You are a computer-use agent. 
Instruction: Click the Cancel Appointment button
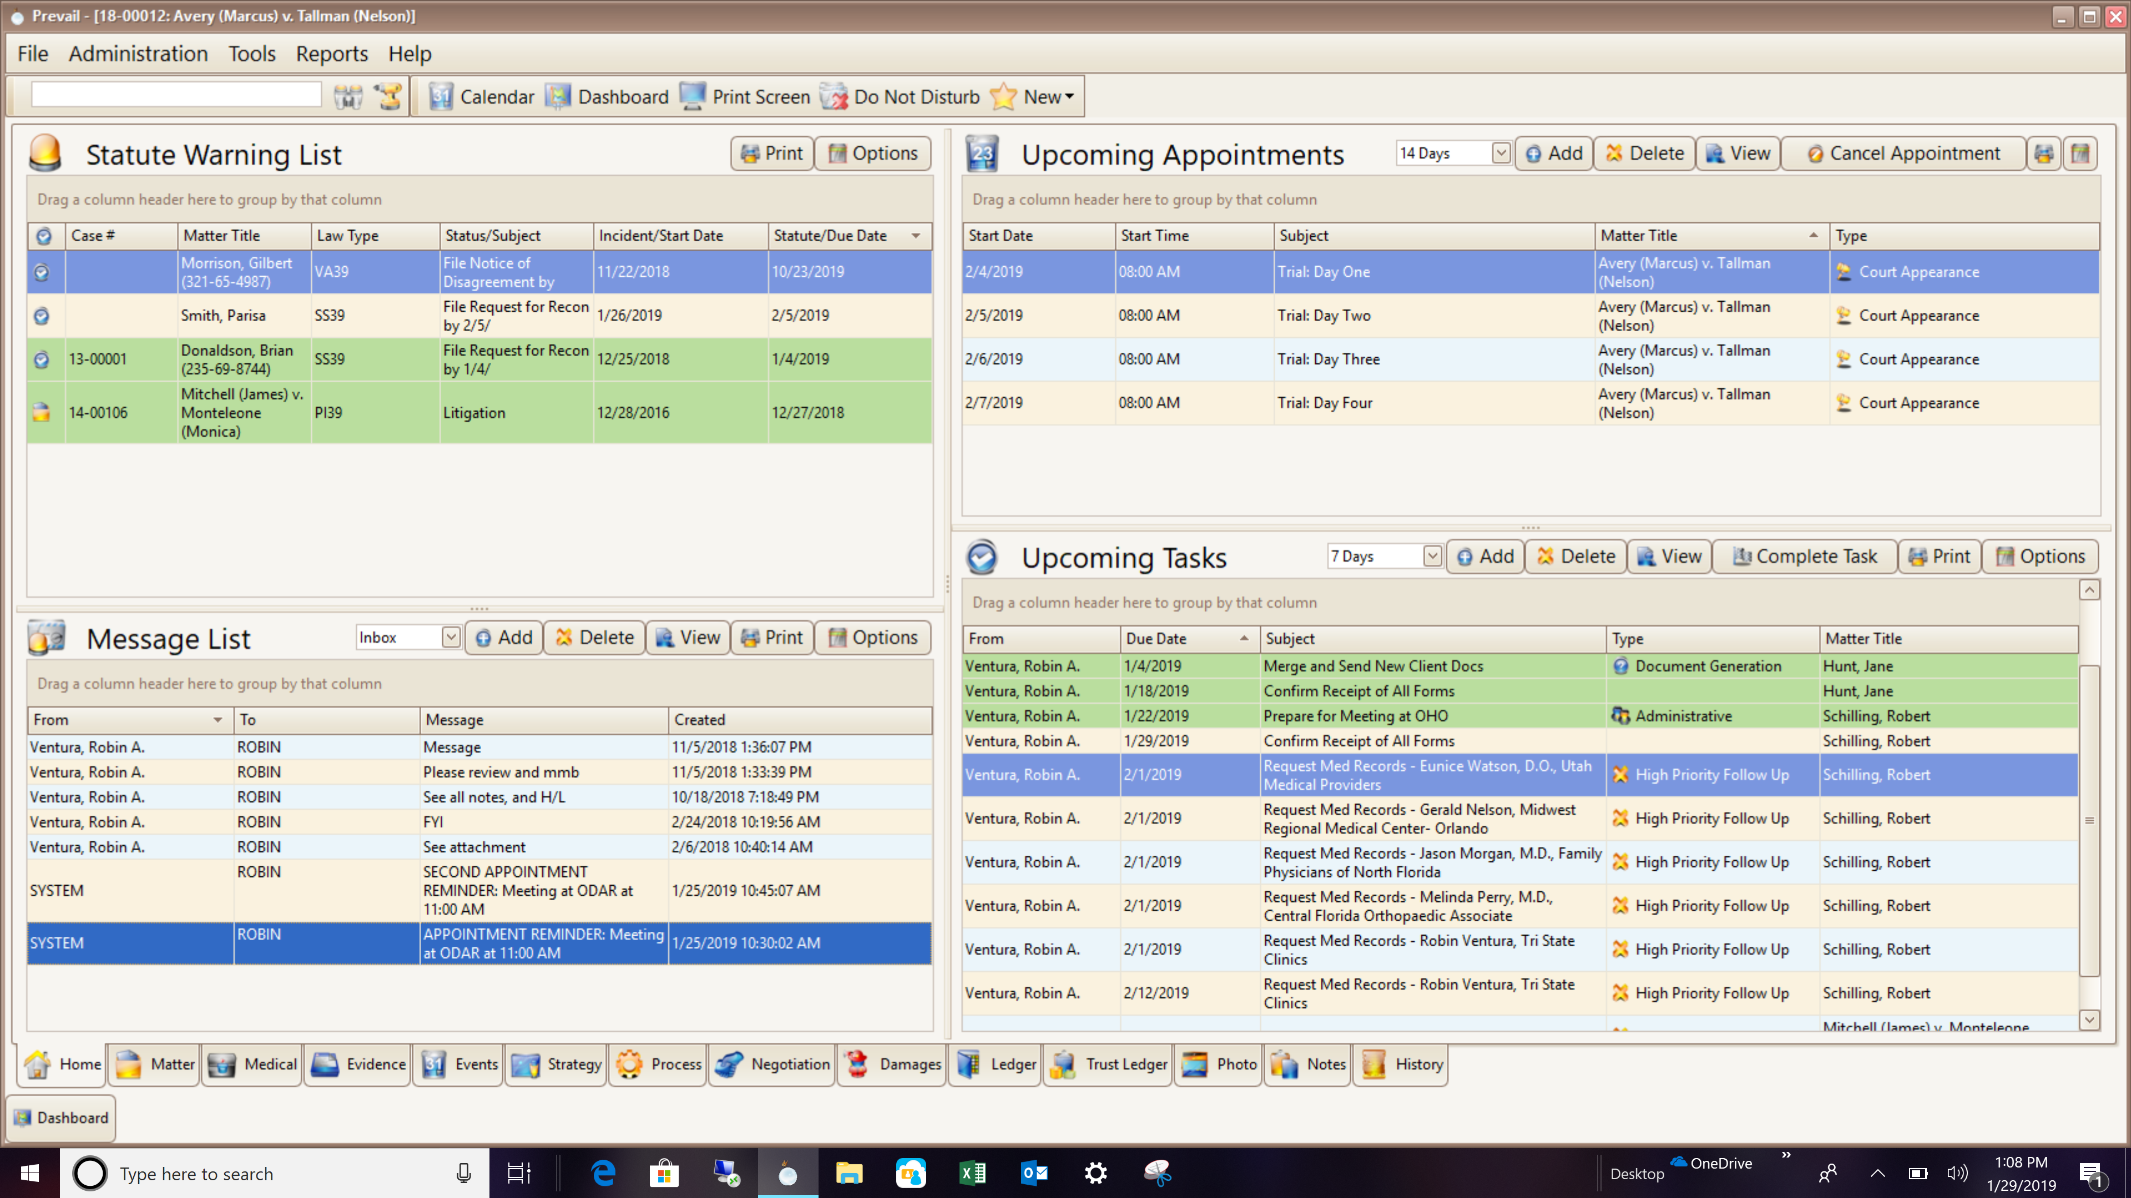click(1903, 153)
